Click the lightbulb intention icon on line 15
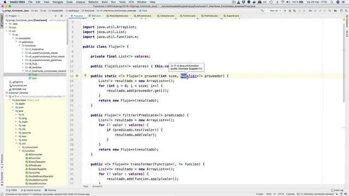 click(x=85, y=76)
